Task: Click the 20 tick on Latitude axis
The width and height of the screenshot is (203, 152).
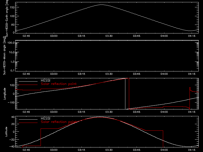Action: click(13, 124)
